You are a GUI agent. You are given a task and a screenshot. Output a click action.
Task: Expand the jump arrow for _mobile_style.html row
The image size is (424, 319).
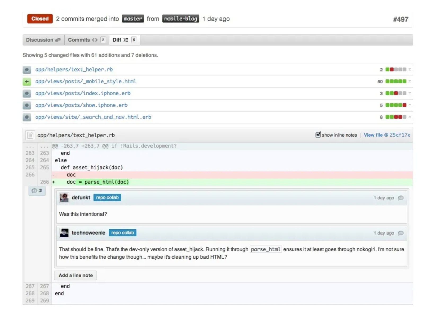click(410, 82)
